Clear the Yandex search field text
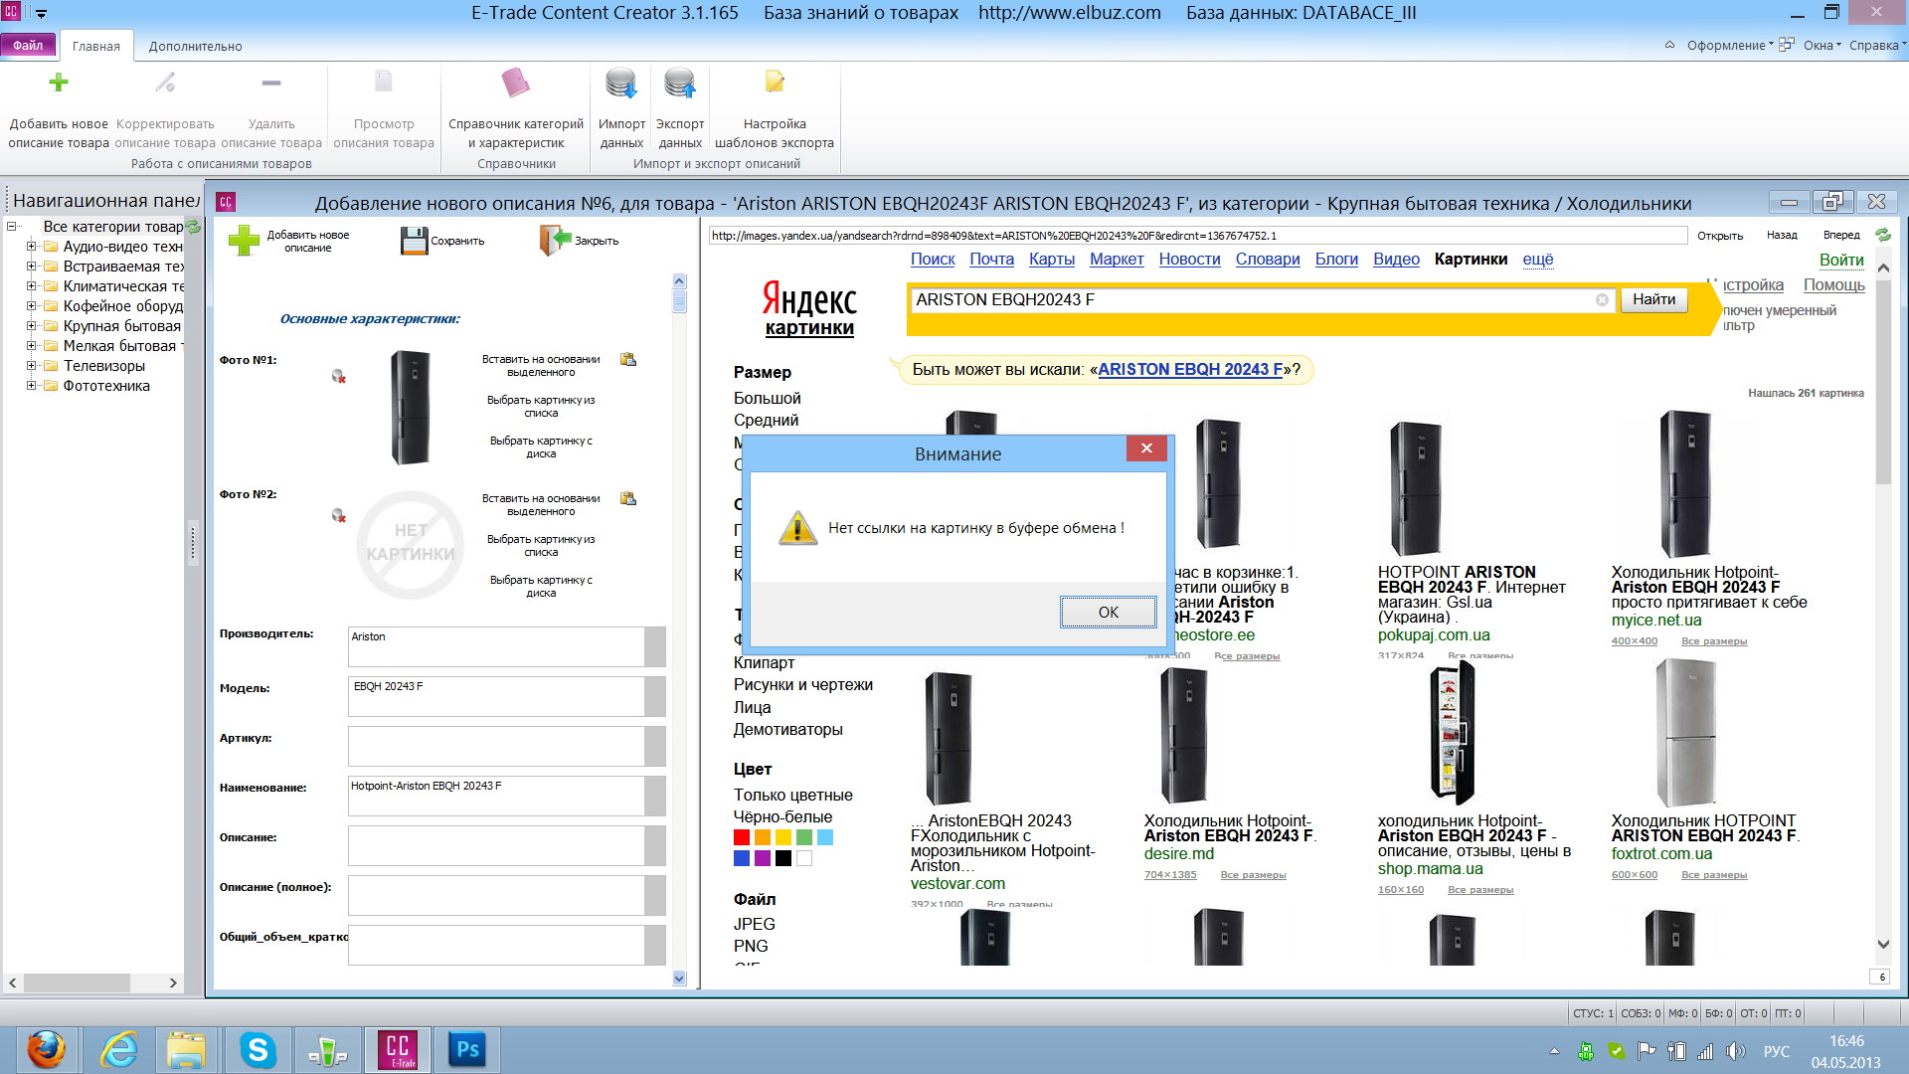Viewport: 1909px width, 1074px height. [1602, 299]
